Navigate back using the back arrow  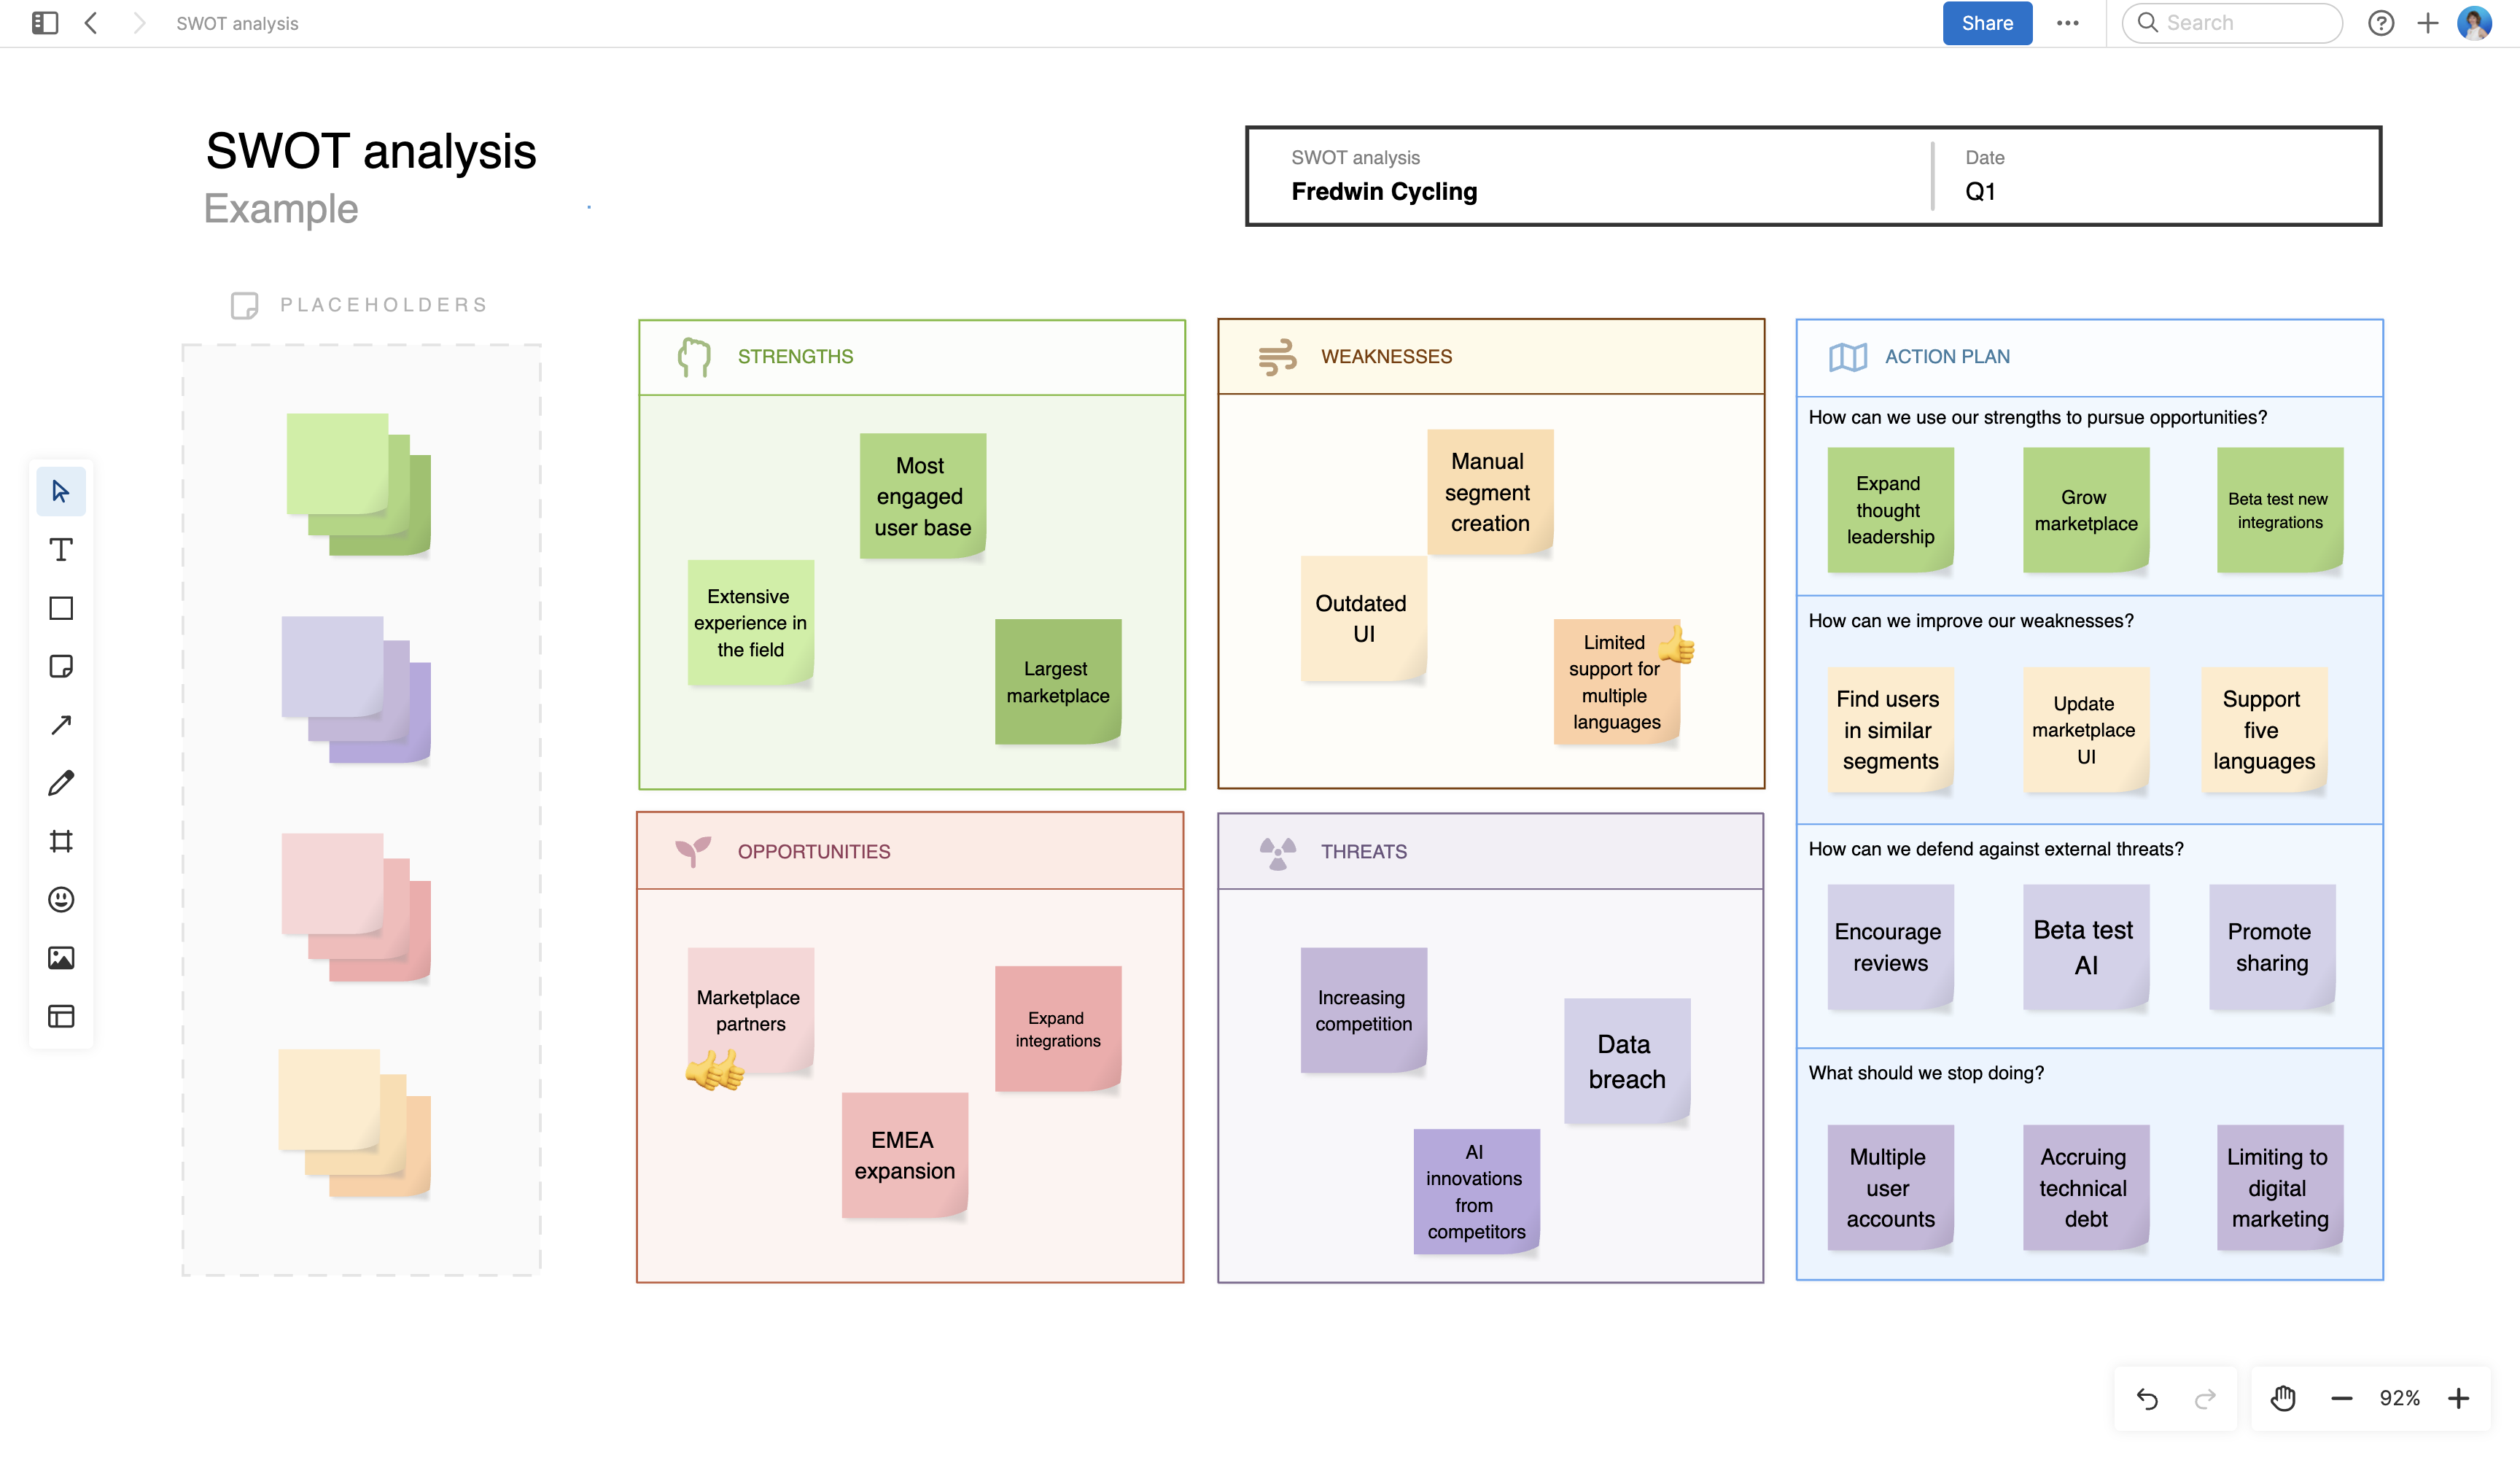91,22
